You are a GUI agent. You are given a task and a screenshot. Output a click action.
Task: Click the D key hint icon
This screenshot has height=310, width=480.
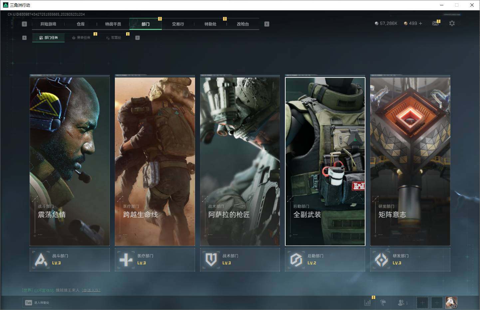[x=137, y=38]
